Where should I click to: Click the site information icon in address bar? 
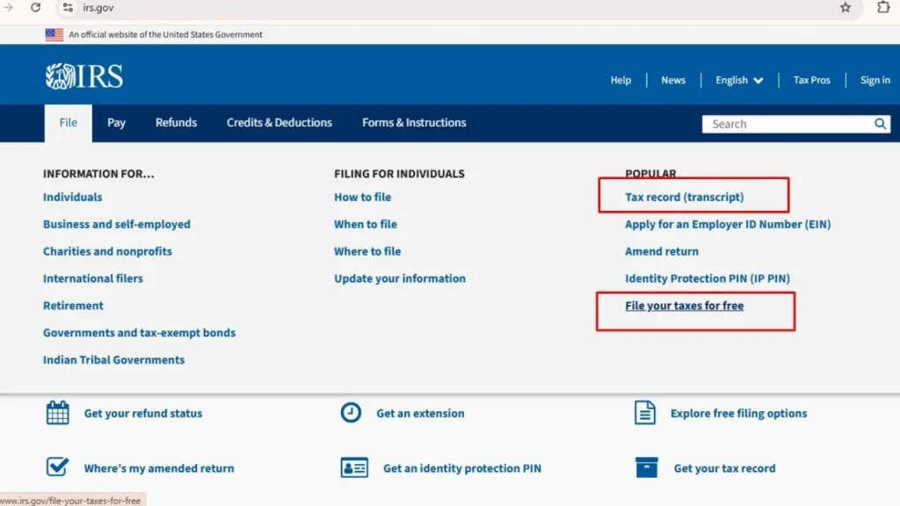coord(68,7)
